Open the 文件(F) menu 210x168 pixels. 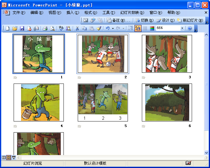19,13
